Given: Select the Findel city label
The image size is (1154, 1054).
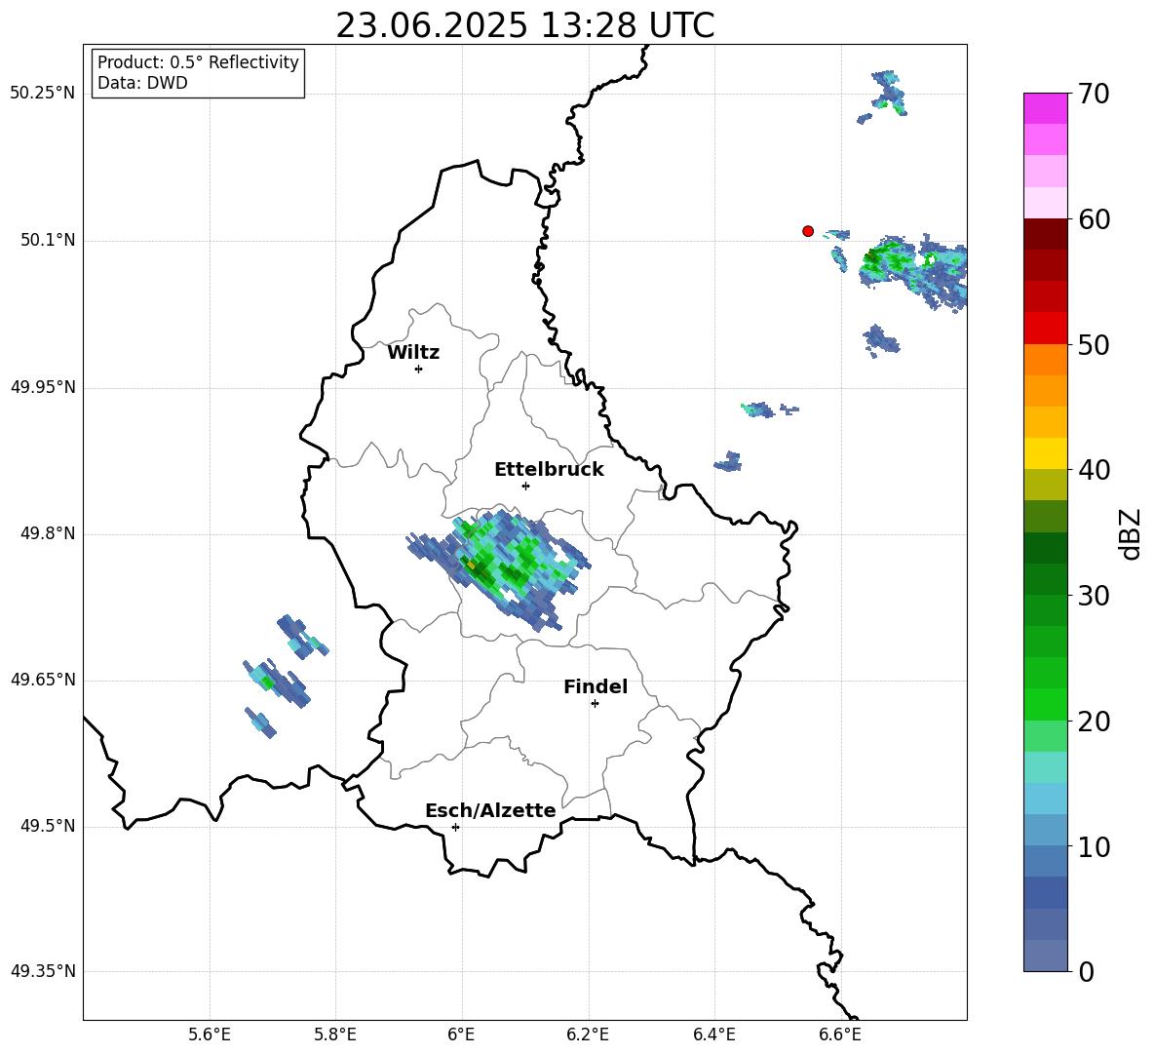Looking at the screenshot, I should [x=596, y=686].
